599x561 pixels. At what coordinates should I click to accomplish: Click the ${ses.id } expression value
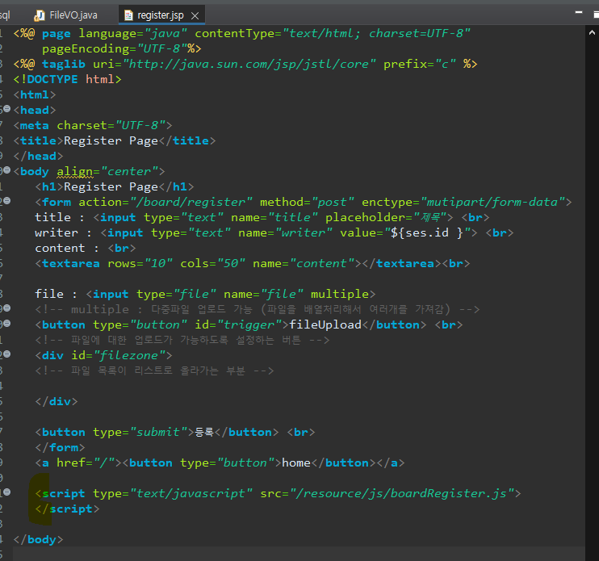pos(427,233)
